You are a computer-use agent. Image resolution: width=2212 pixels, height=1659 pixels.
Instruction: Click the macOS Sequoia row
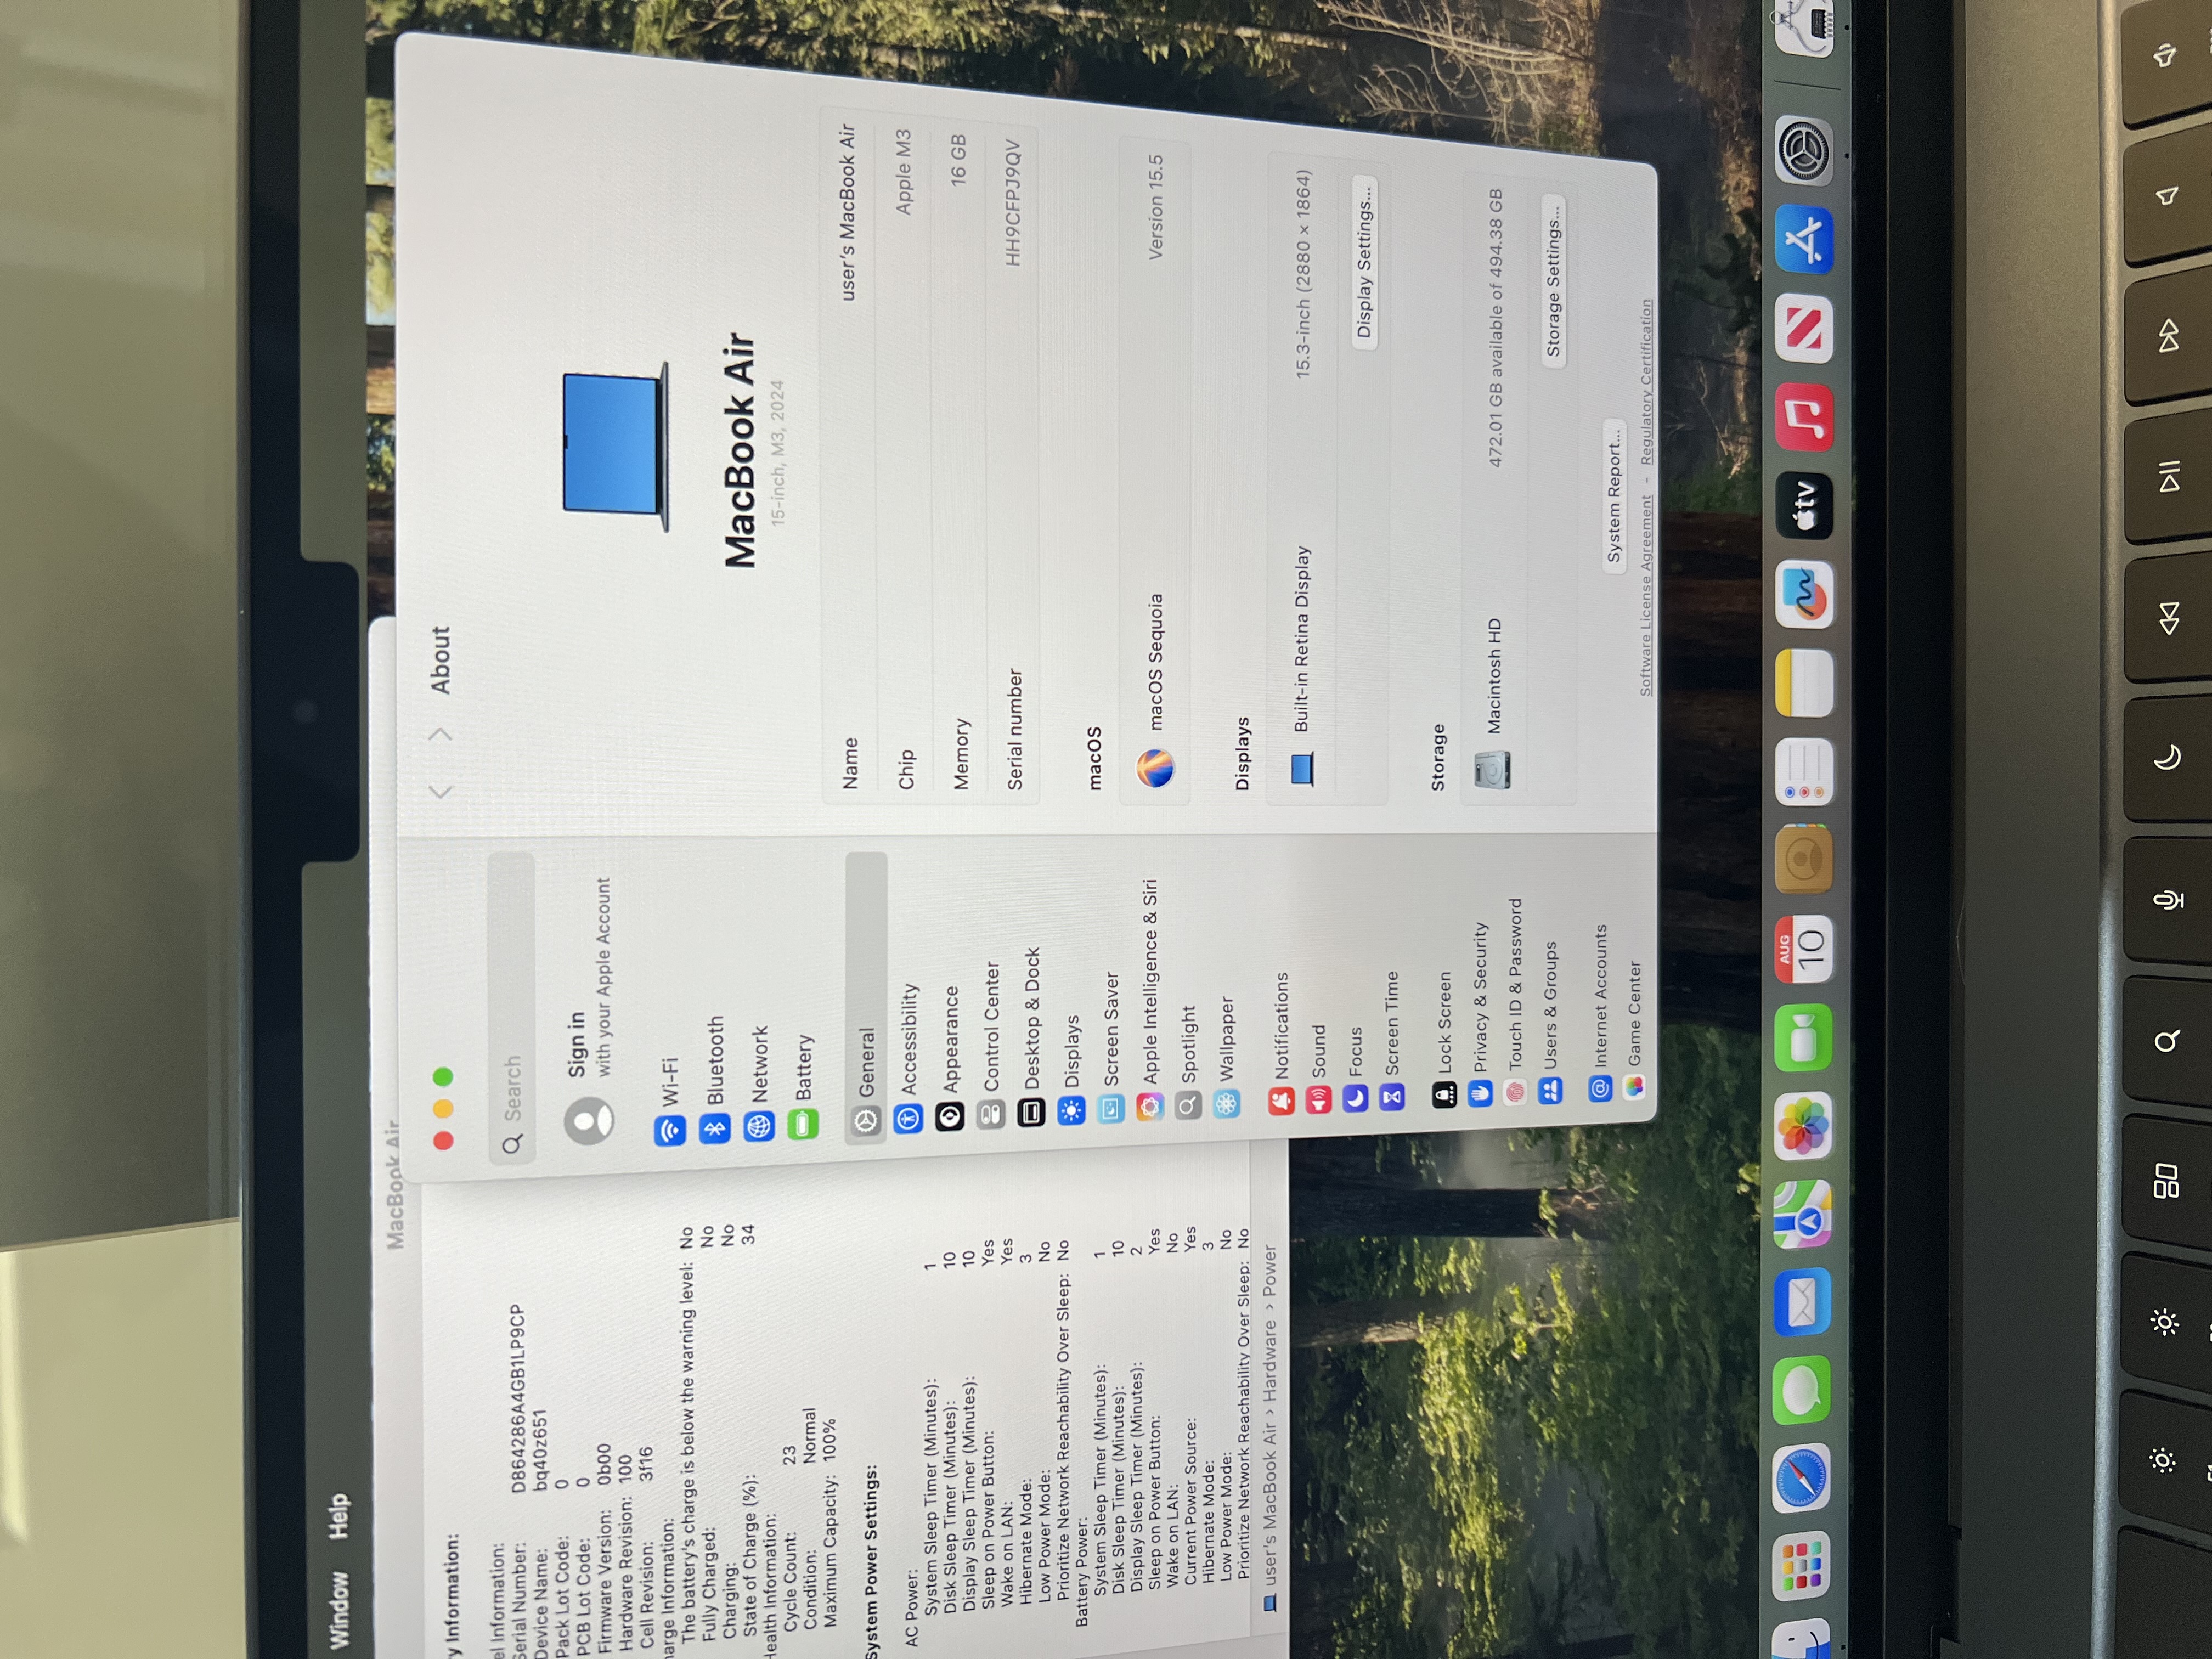click(1155, 470)
